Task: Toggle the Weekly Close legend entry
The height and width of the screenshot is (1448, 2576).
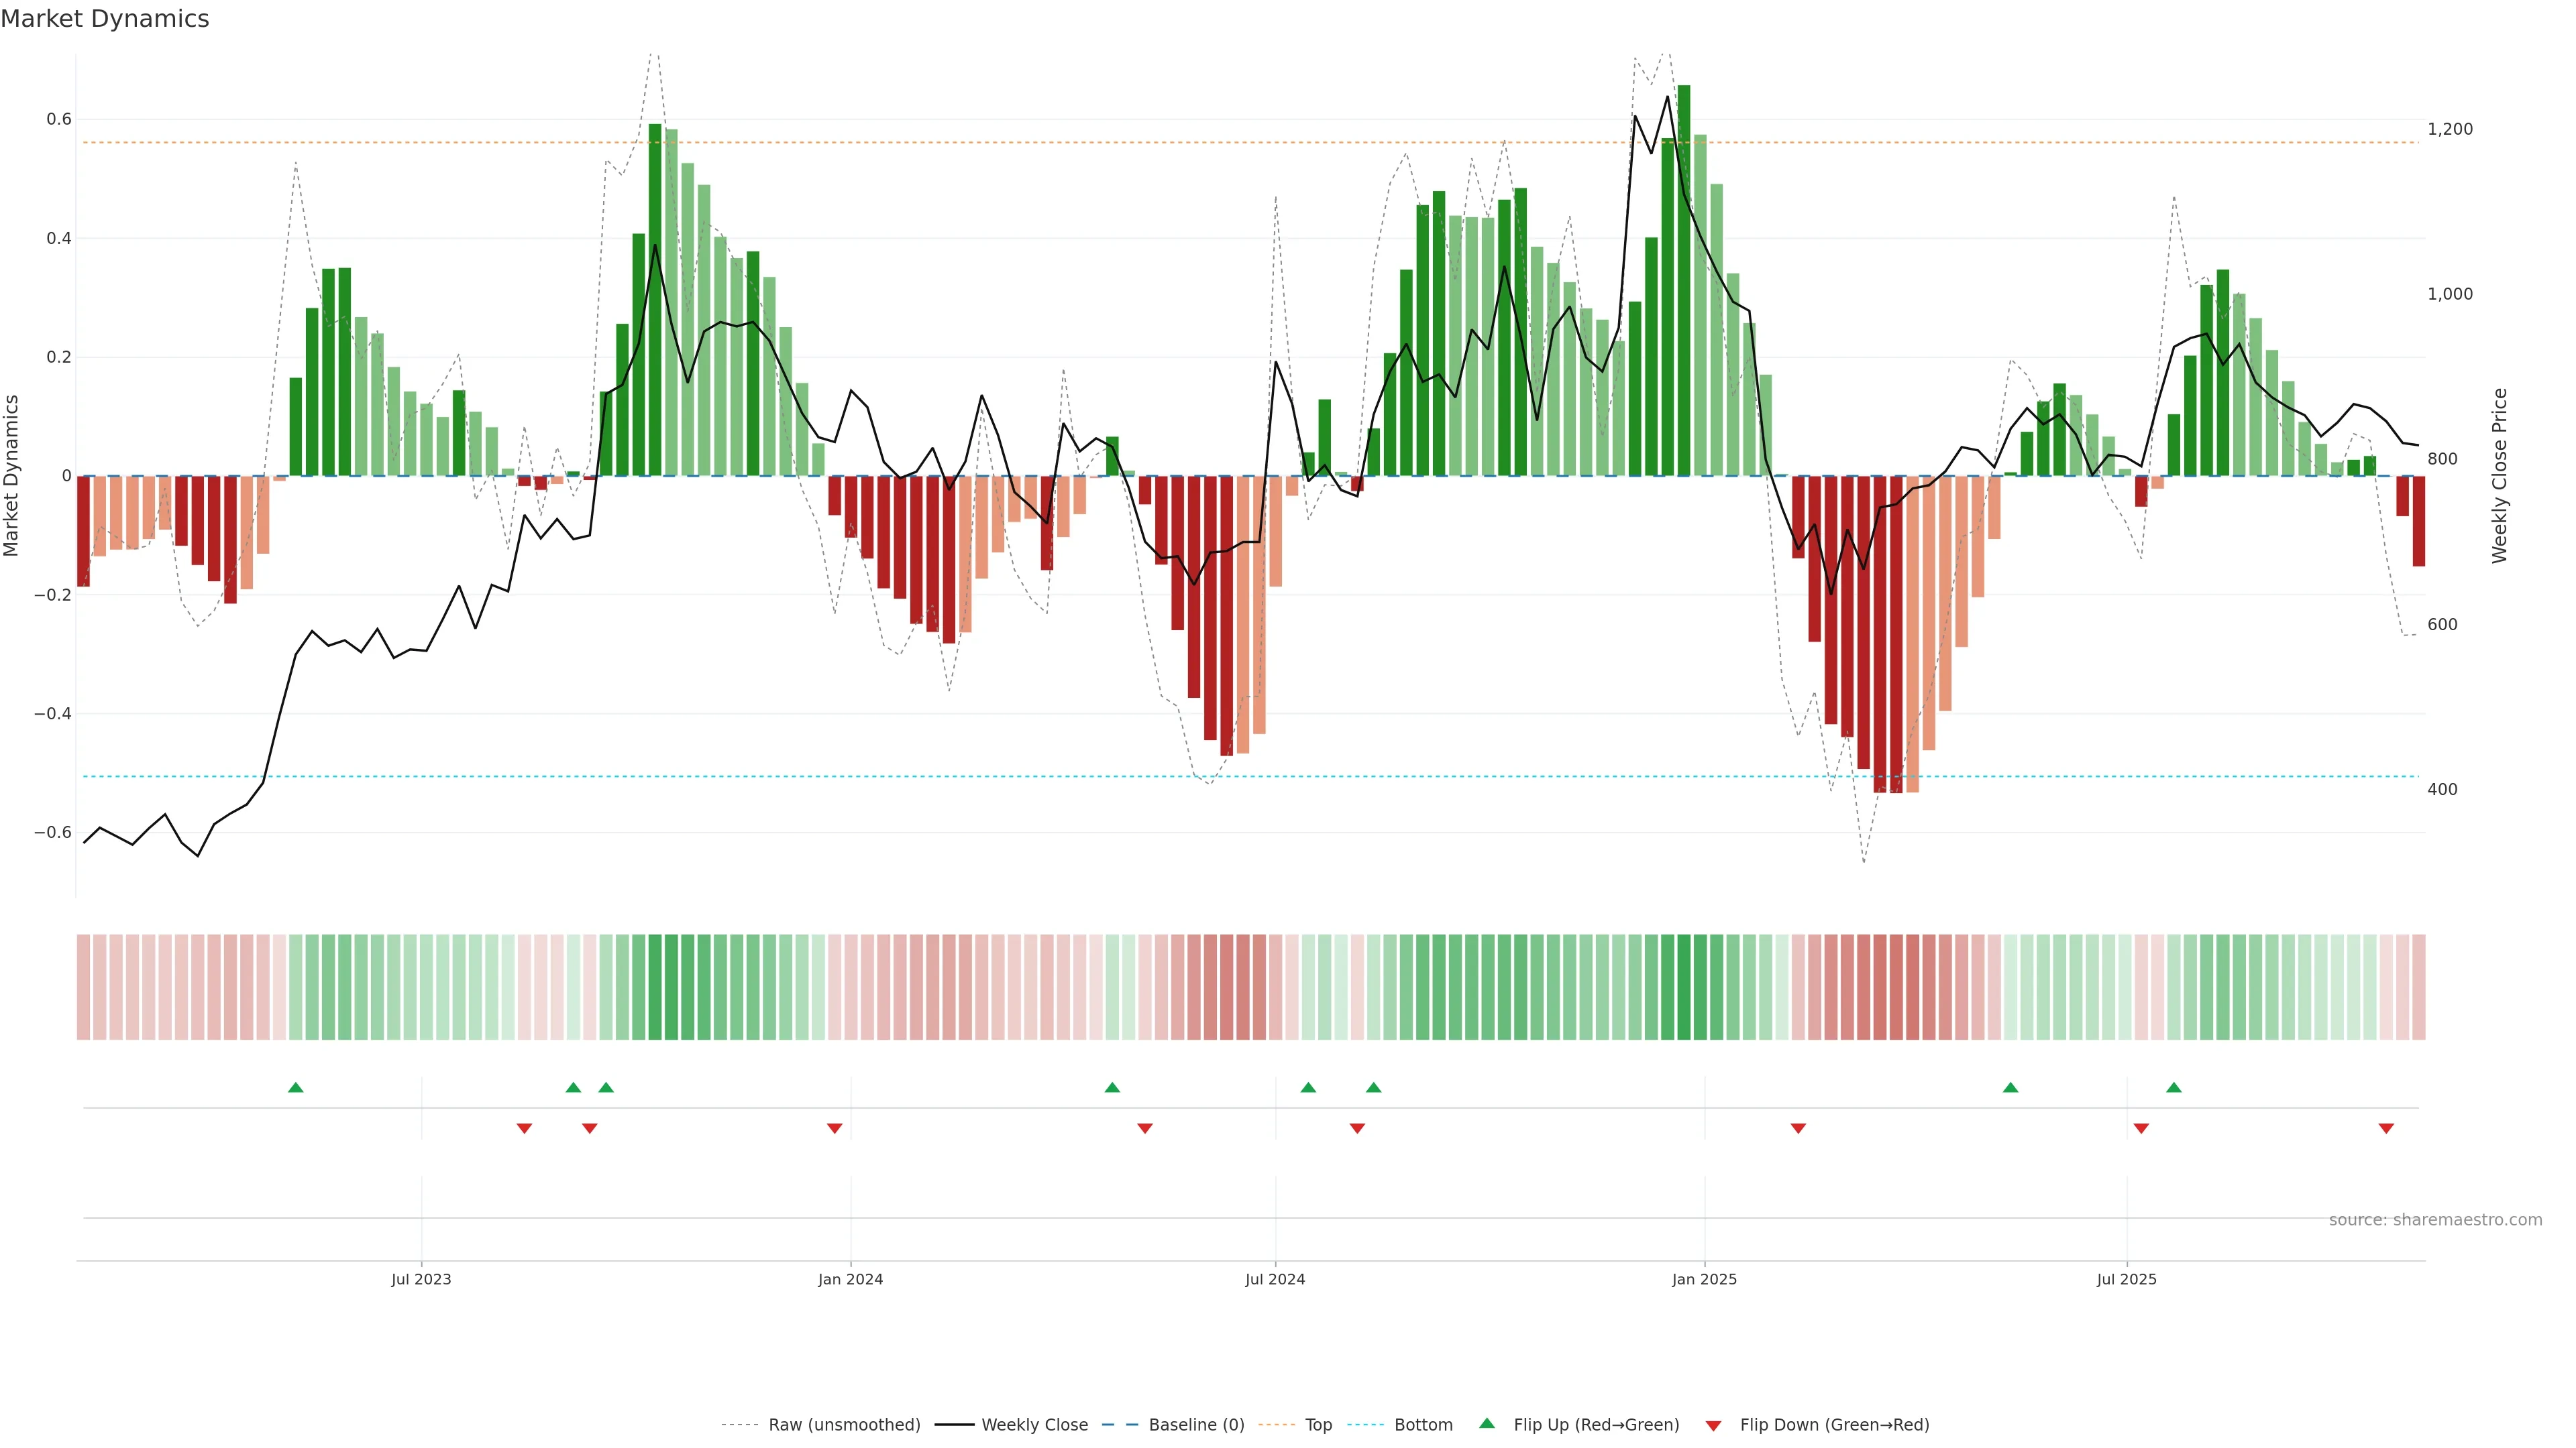Action: click(x=1034, y=1425)
